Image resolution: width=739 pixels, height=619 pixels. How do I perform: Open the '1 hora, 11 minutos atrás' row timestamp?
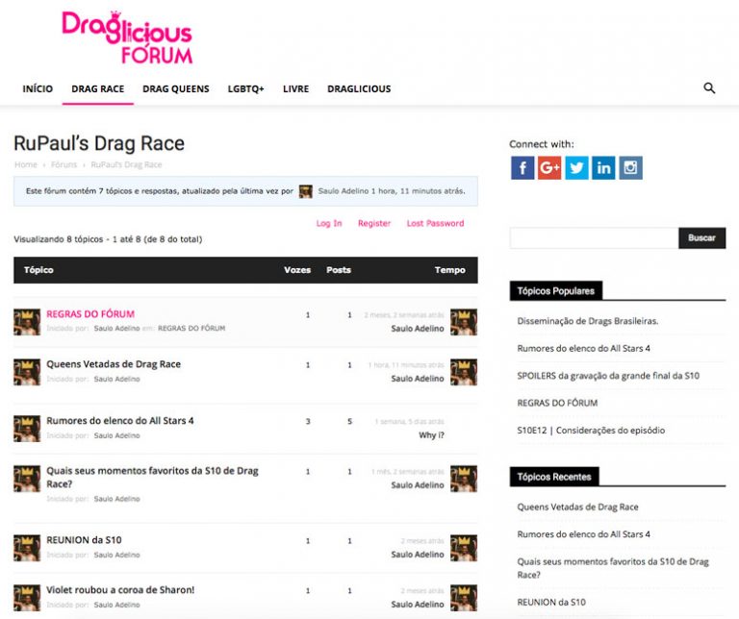(406, 365)
